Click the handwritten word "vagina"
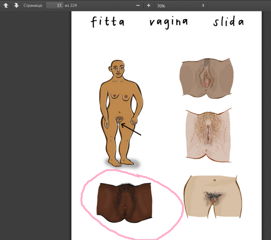Screen dimensions: 271x240 169,22
